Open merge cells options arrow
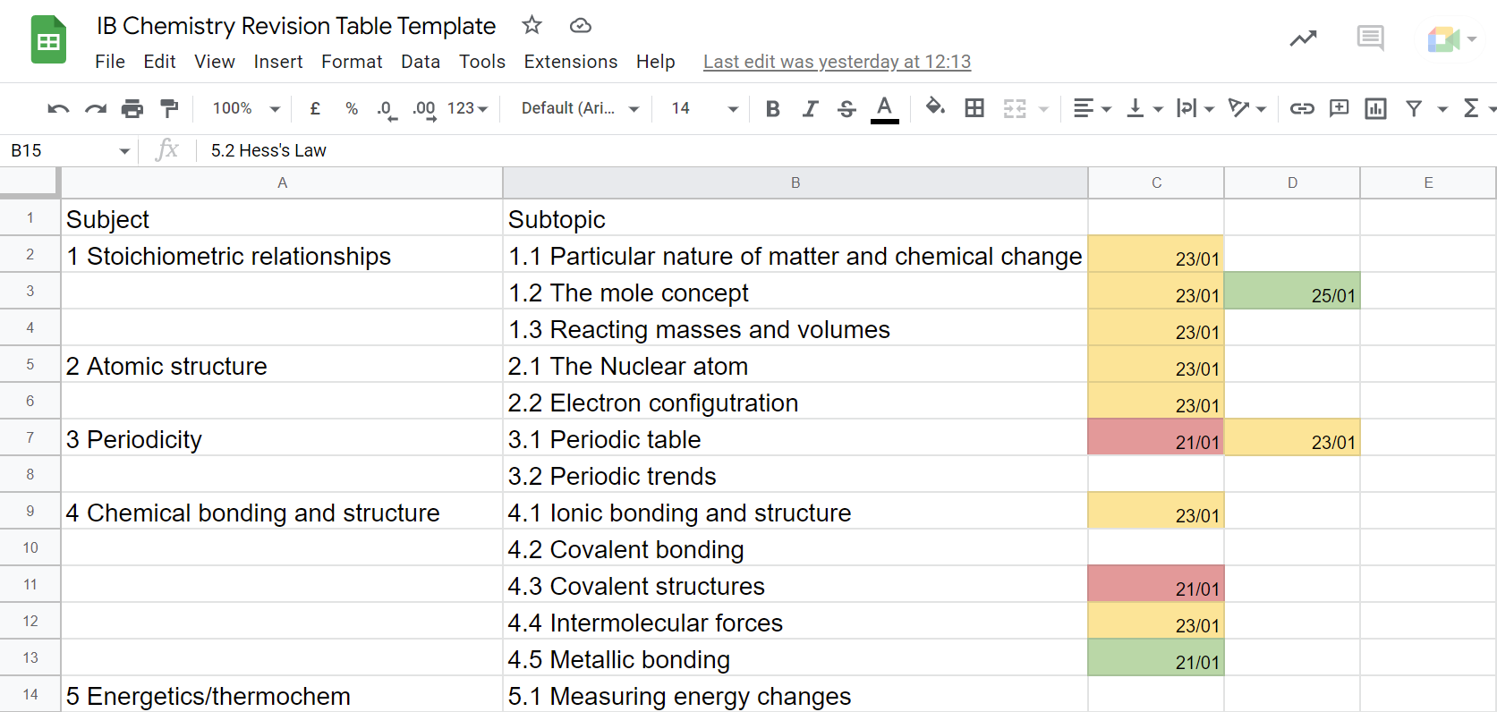 point(1043,109)
